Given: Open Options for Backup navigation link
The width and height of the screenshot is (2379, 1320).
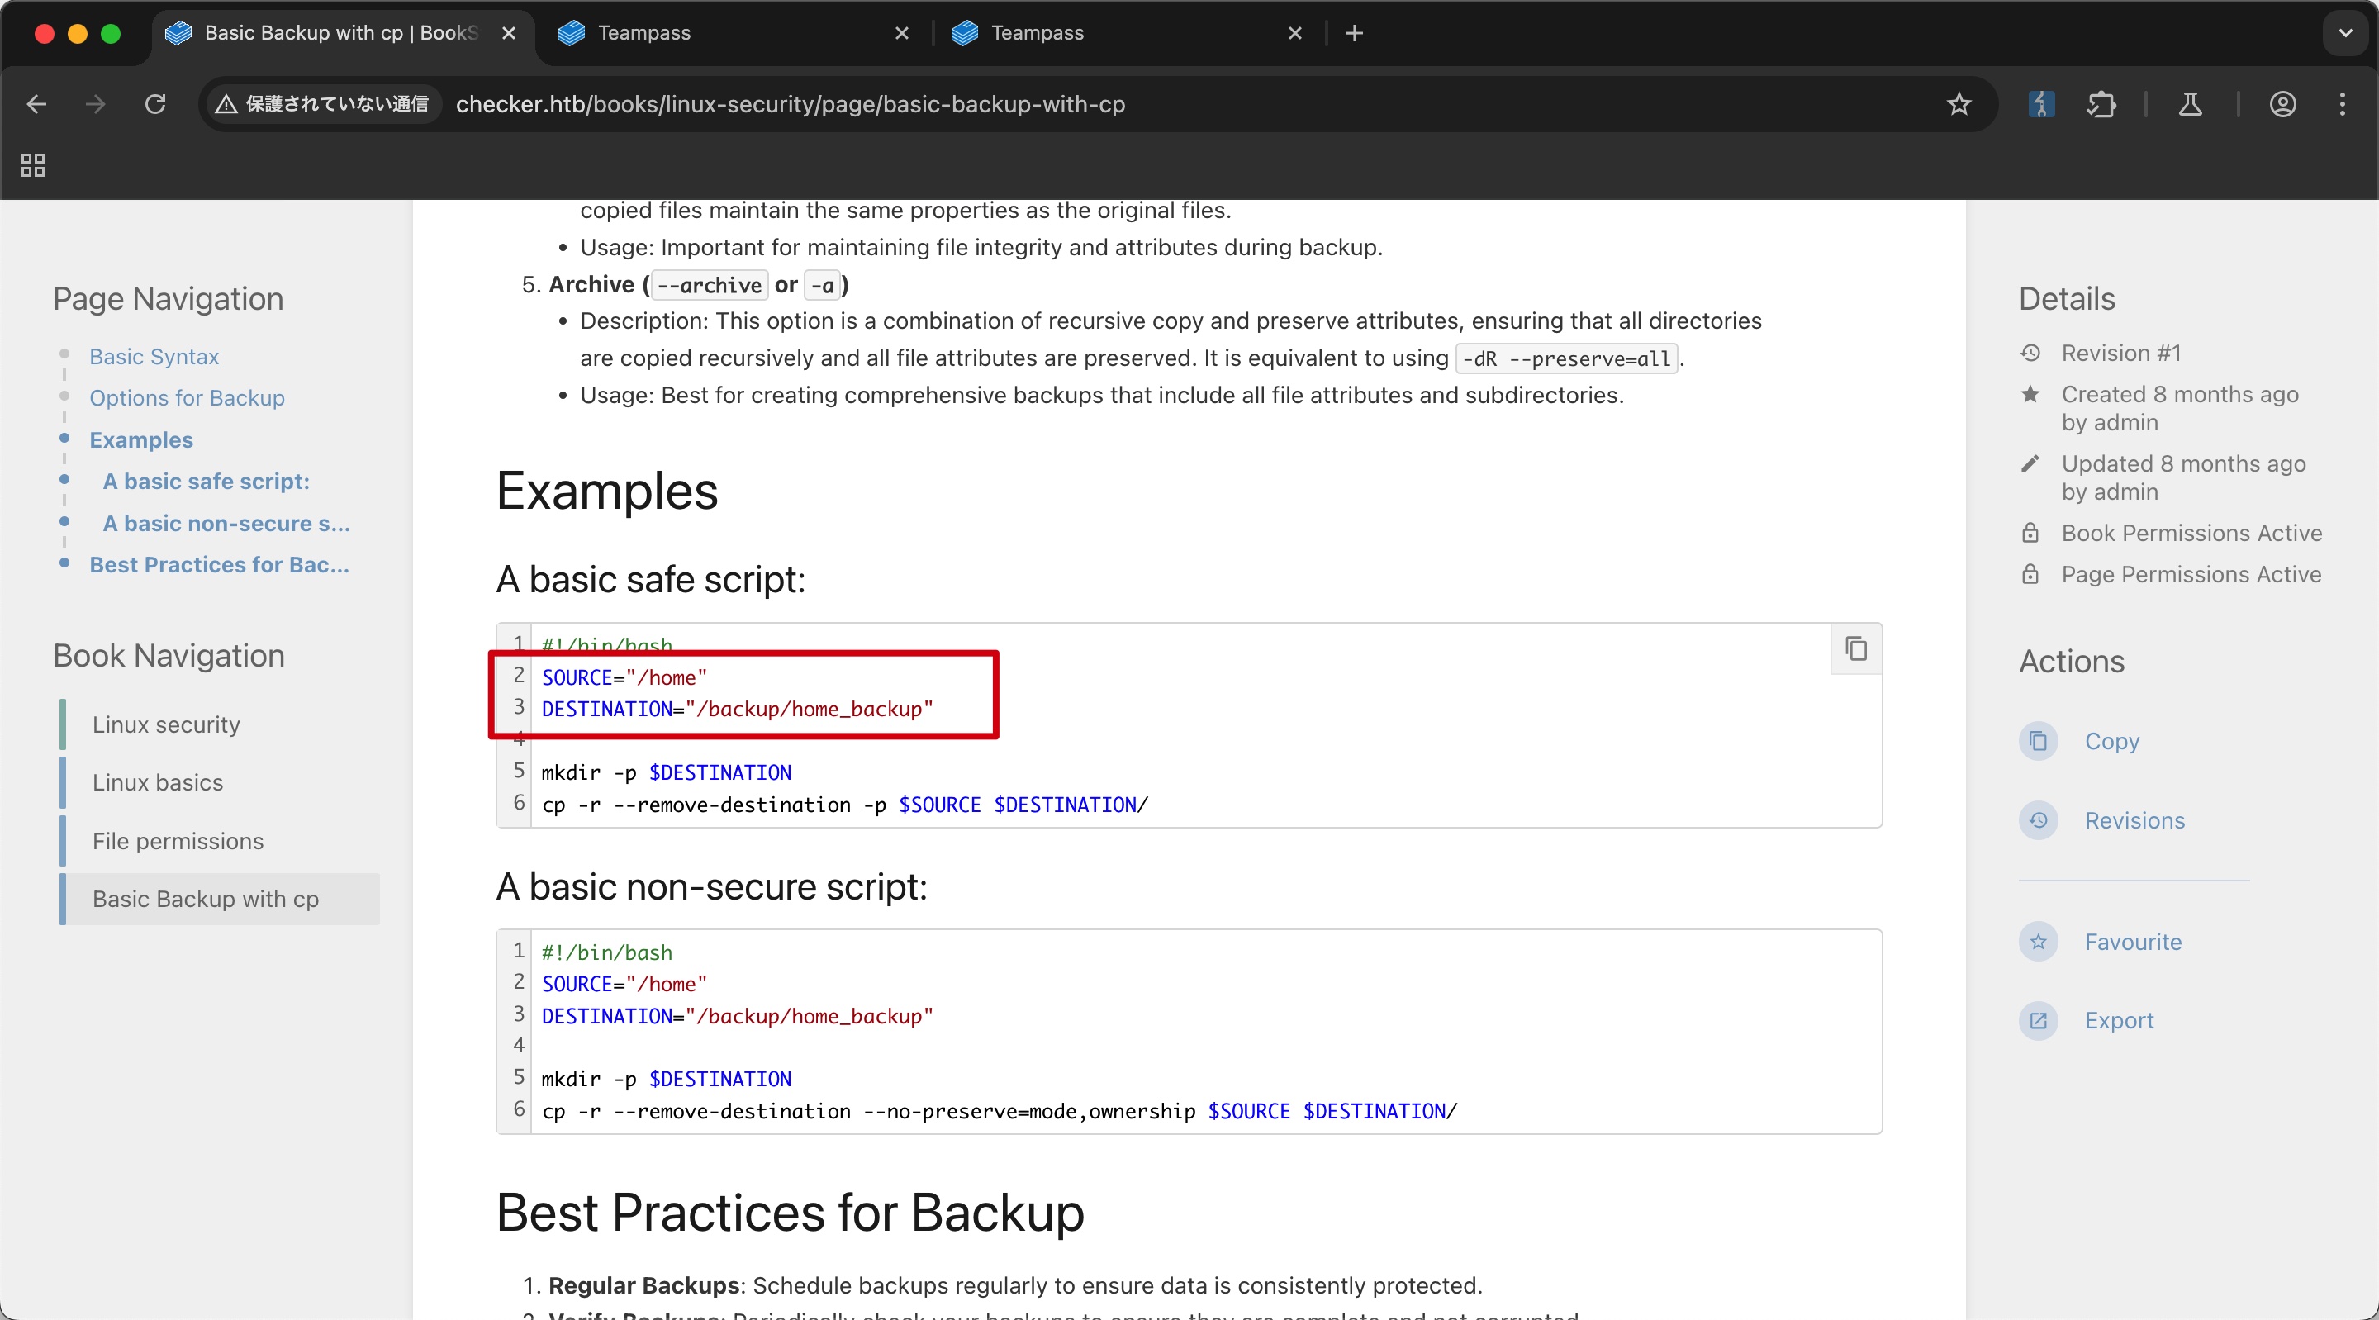Looking at the screenshot, I should (187, 398).
